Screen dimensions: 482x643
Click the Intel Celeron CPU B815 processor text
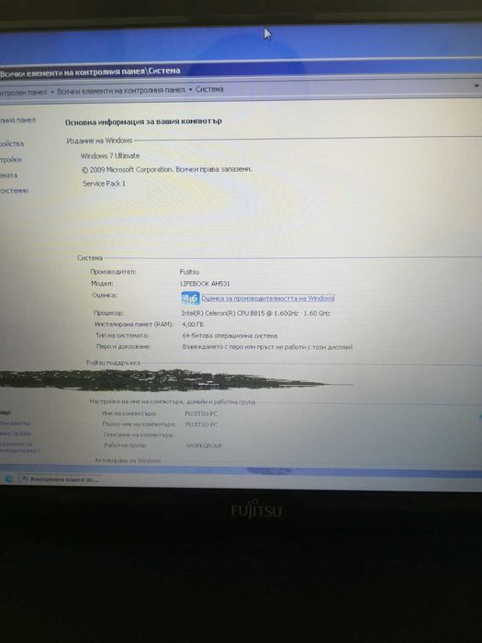point(256,313)
